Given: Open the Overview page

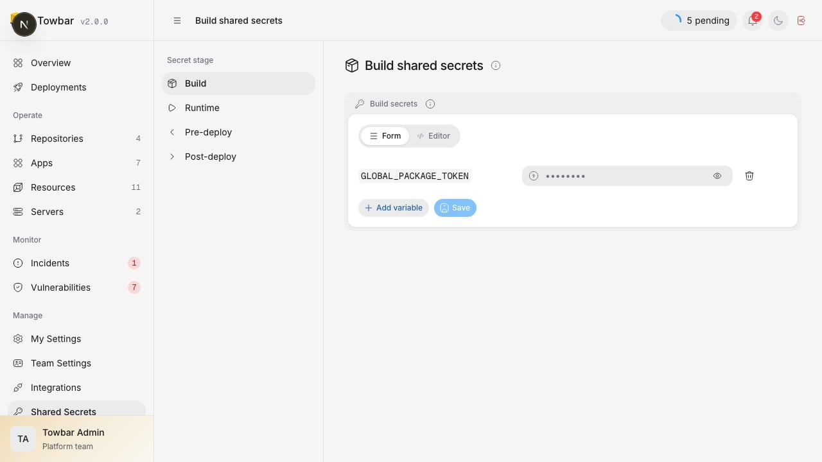Looking at the screenshot, I should [76, 63].
